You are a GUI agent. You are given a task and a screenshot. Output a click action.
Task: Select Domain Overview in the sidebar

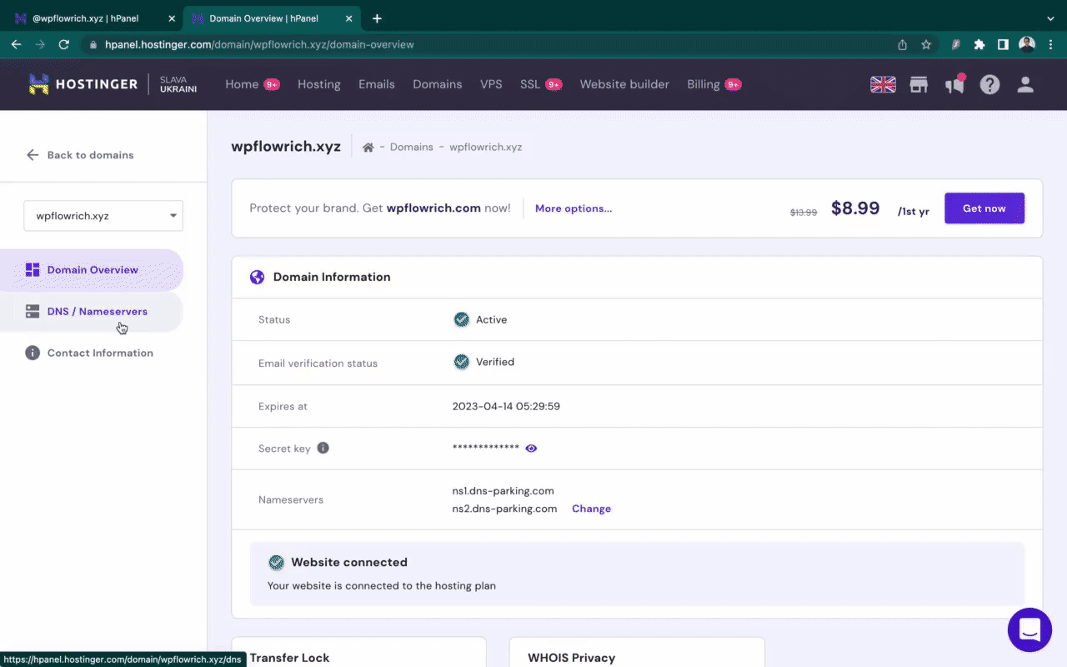92,270
